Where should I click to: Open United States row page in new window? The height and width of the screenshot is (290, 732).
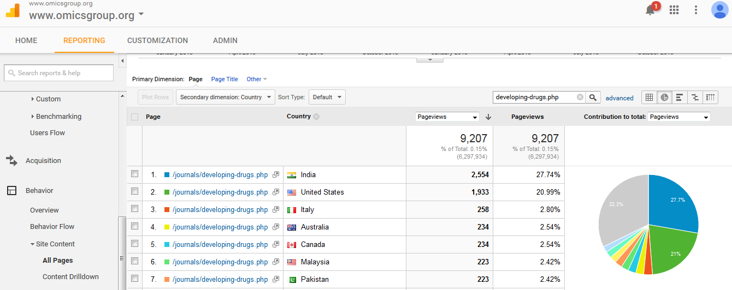[276, 192]
